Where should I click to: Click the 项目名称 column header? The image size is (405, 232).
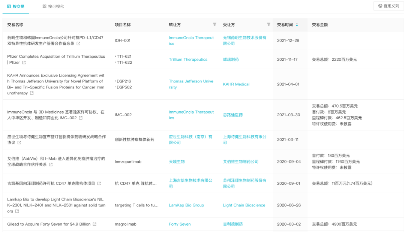[123, 25]
